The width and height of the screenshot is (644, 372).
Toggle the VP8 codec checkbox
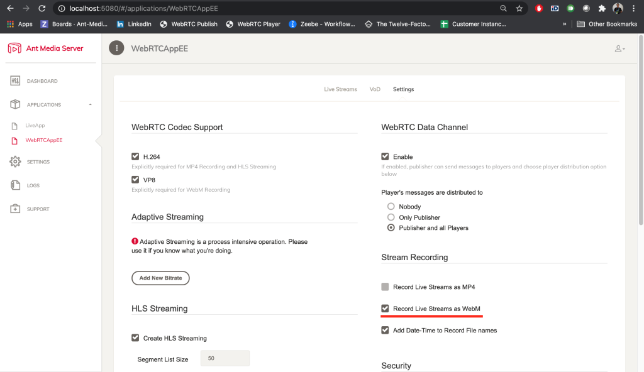tap(135, 180)
